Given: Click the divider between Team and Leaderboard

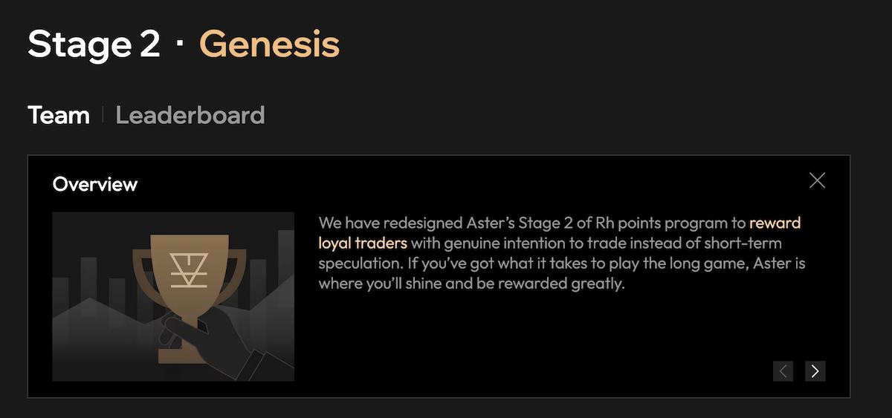Looking at the screenshot, I should point(103,115).
